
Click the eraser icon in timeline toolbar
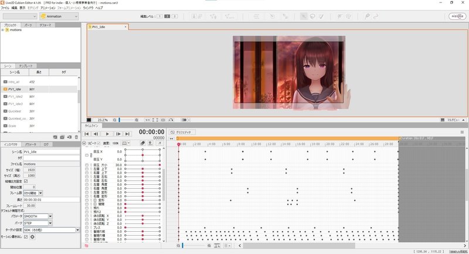(142, 143)
